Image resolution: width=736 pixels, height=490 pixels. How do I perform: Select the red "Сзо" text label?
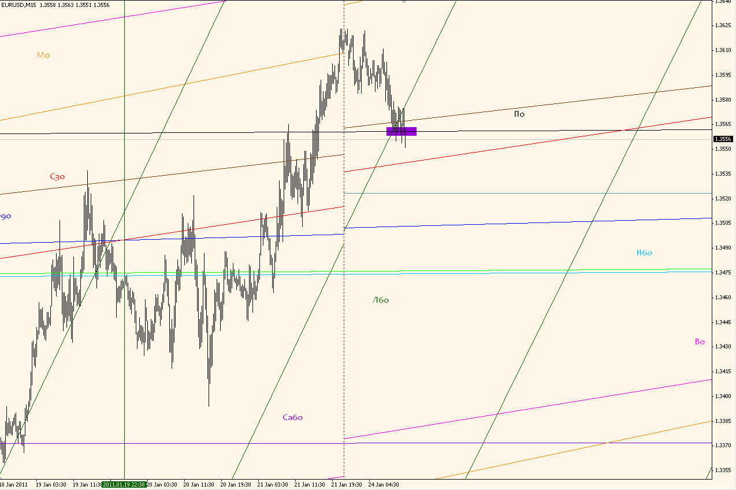point(57,177)
